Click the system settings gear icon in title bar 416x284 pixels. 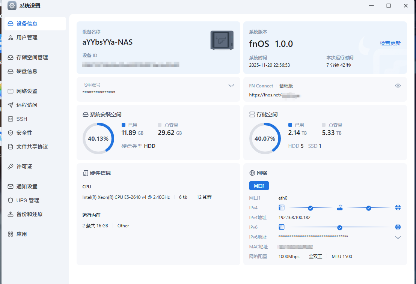coord(12,6)
